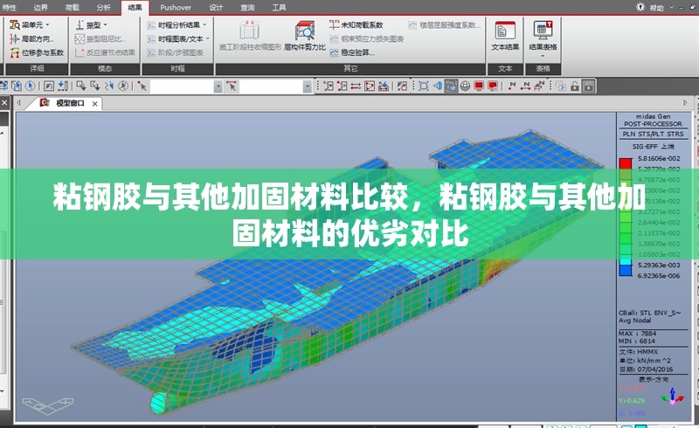The image size is (699, 428).
Task: Toggle the highlighted hidden-view toolbar button
Action: [x=451, y=86]
